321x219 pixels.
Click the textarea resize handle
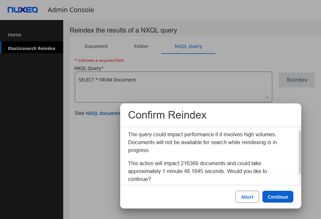click(267, 97)
